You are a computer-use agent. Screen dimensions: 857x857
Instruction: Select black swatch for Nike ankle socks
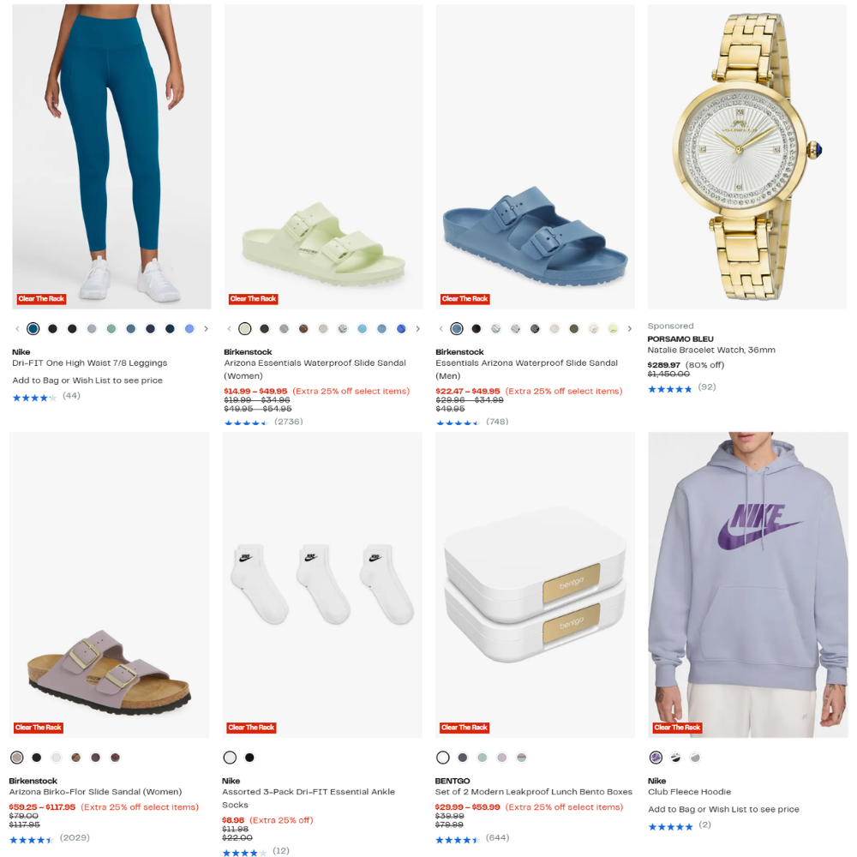tap(249, 757)
